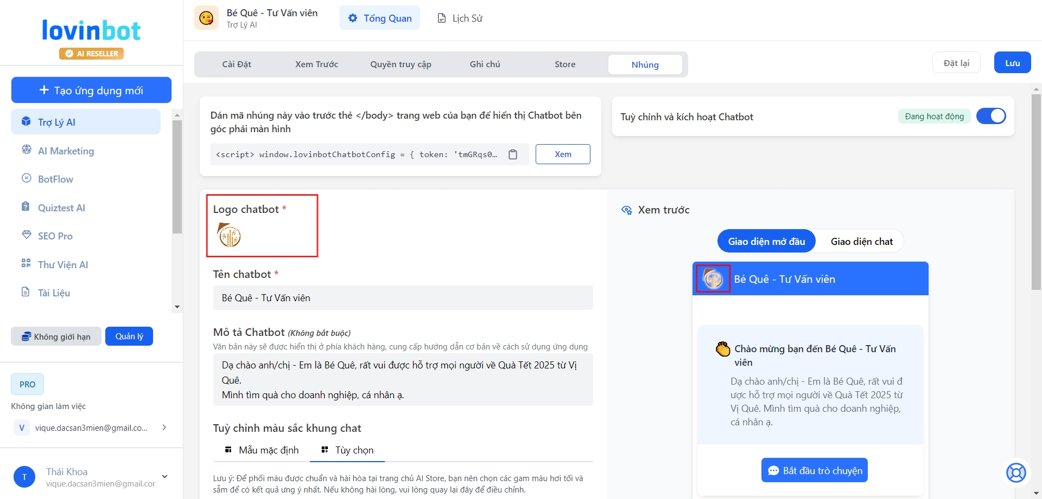Choose the Mẫu mặc định color option
1042x499 pixels.
[x=262, y=450]
